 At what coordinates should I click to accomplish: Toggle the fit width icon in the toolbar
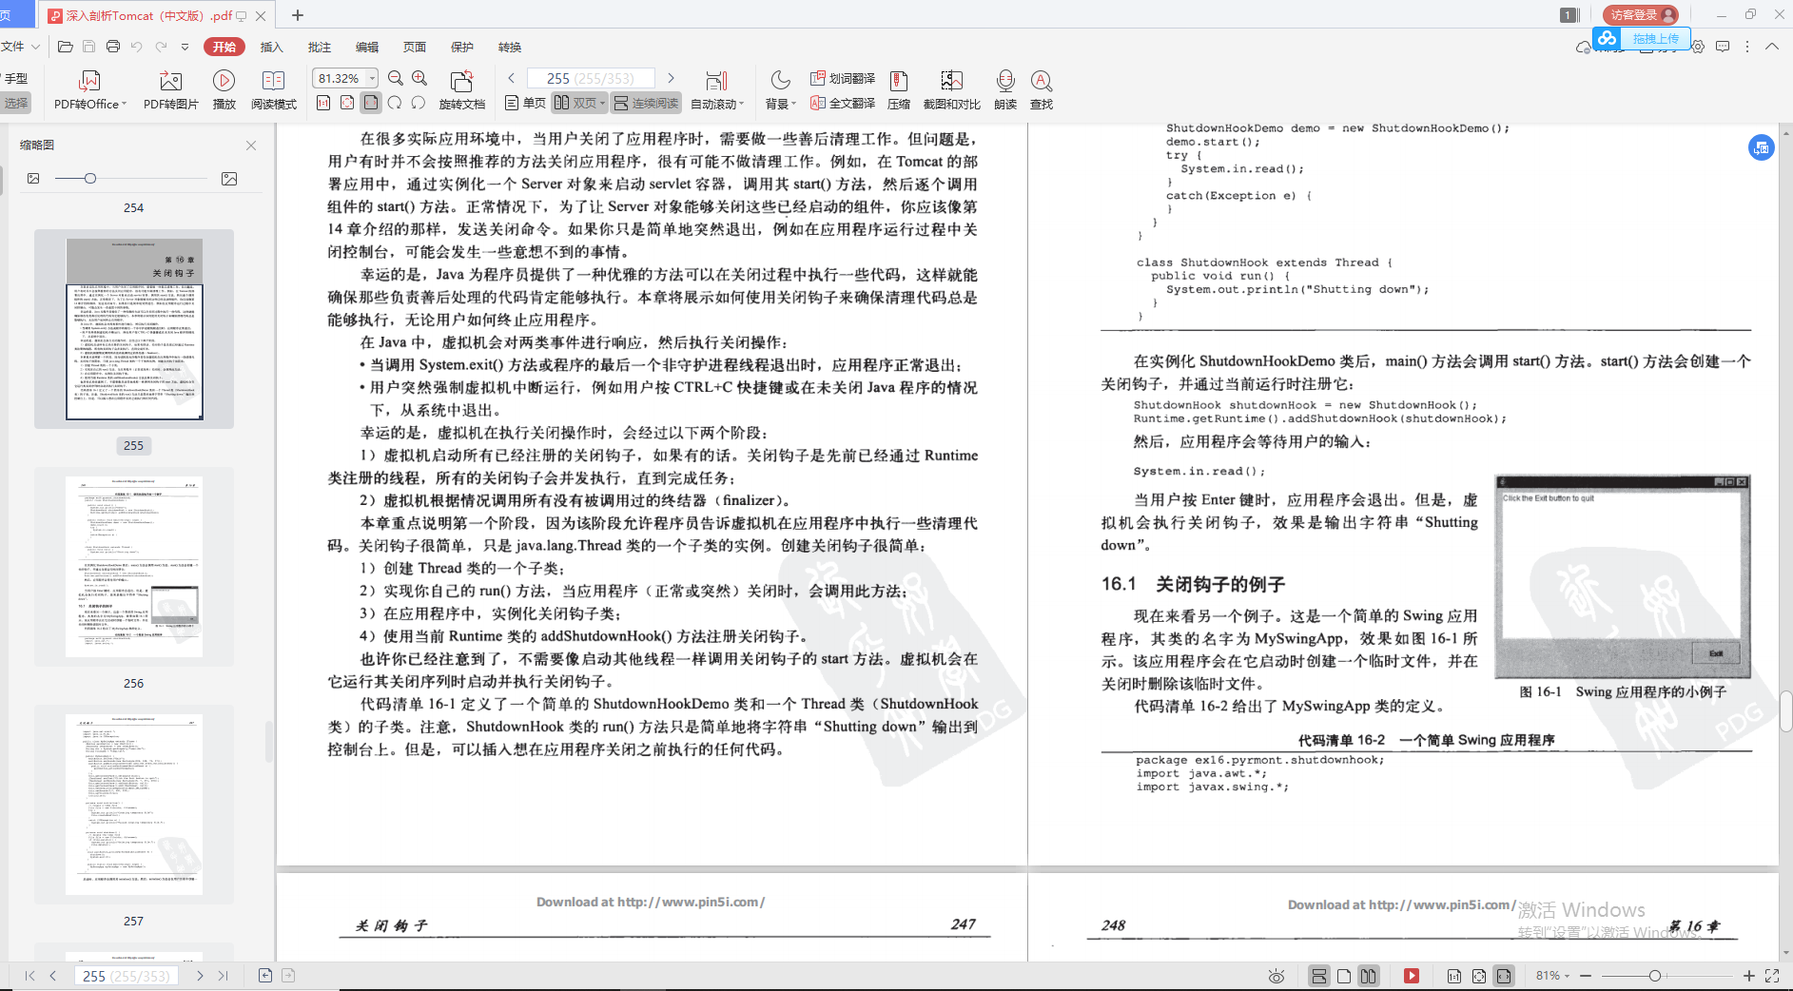coord(371,103)
